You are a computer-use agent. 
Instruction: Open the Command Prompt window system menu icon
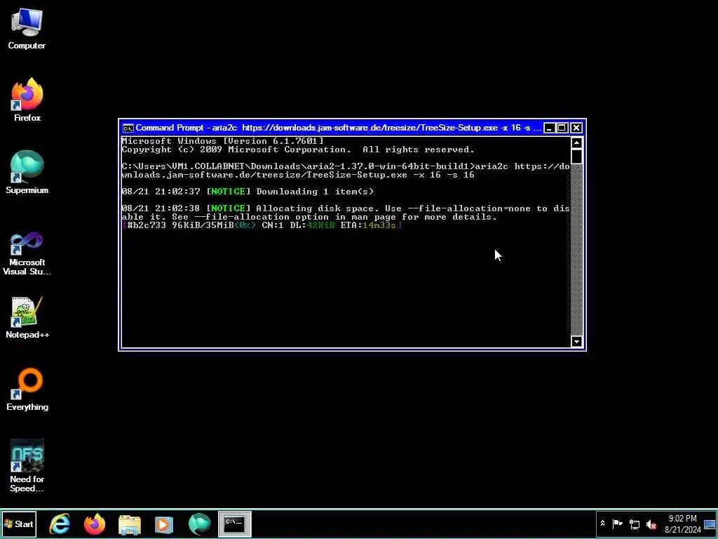click(x=128, y=128)
